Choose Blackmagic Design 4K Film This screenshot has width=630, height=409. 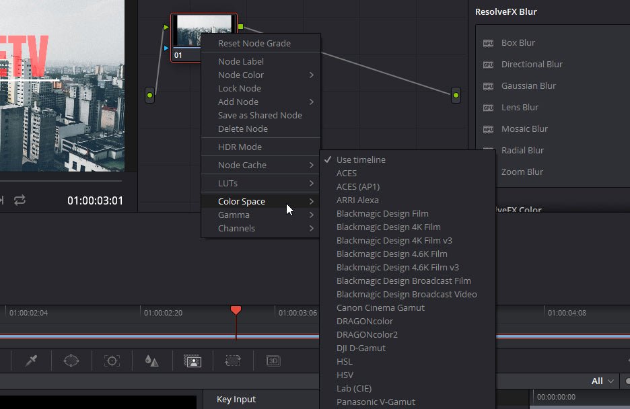click(x=407, y=227)
